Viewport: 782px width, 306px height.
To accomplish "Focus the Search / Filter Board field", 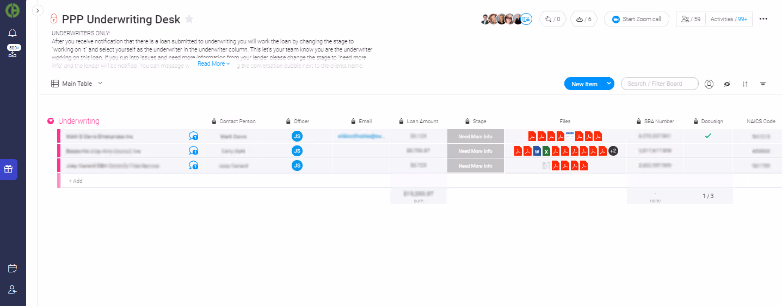I will (660, 84).
